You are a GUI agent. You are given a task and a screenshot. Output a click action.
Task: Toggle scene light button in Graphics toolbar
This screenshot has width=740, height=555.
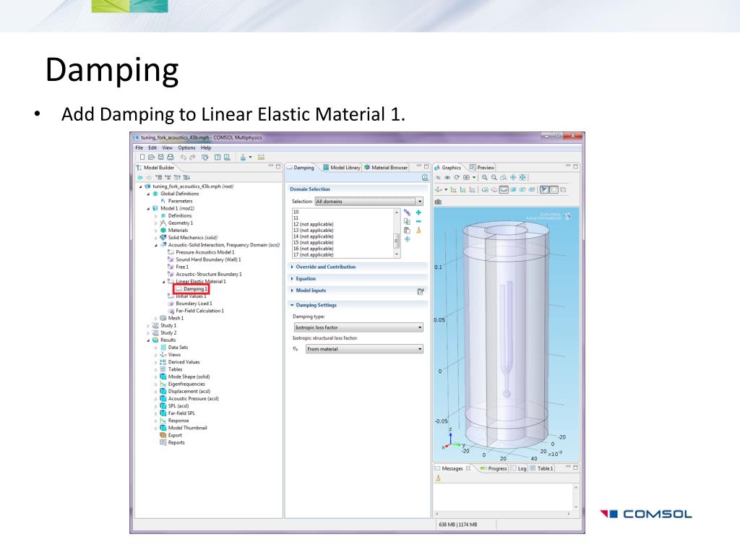click(545, 190)
